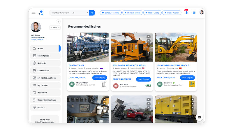Image resolution: width=233 pixels, height=131 pixels.
Task: Share the GENERATORSET listing arrow icon
Action: [x=105, y=41]
